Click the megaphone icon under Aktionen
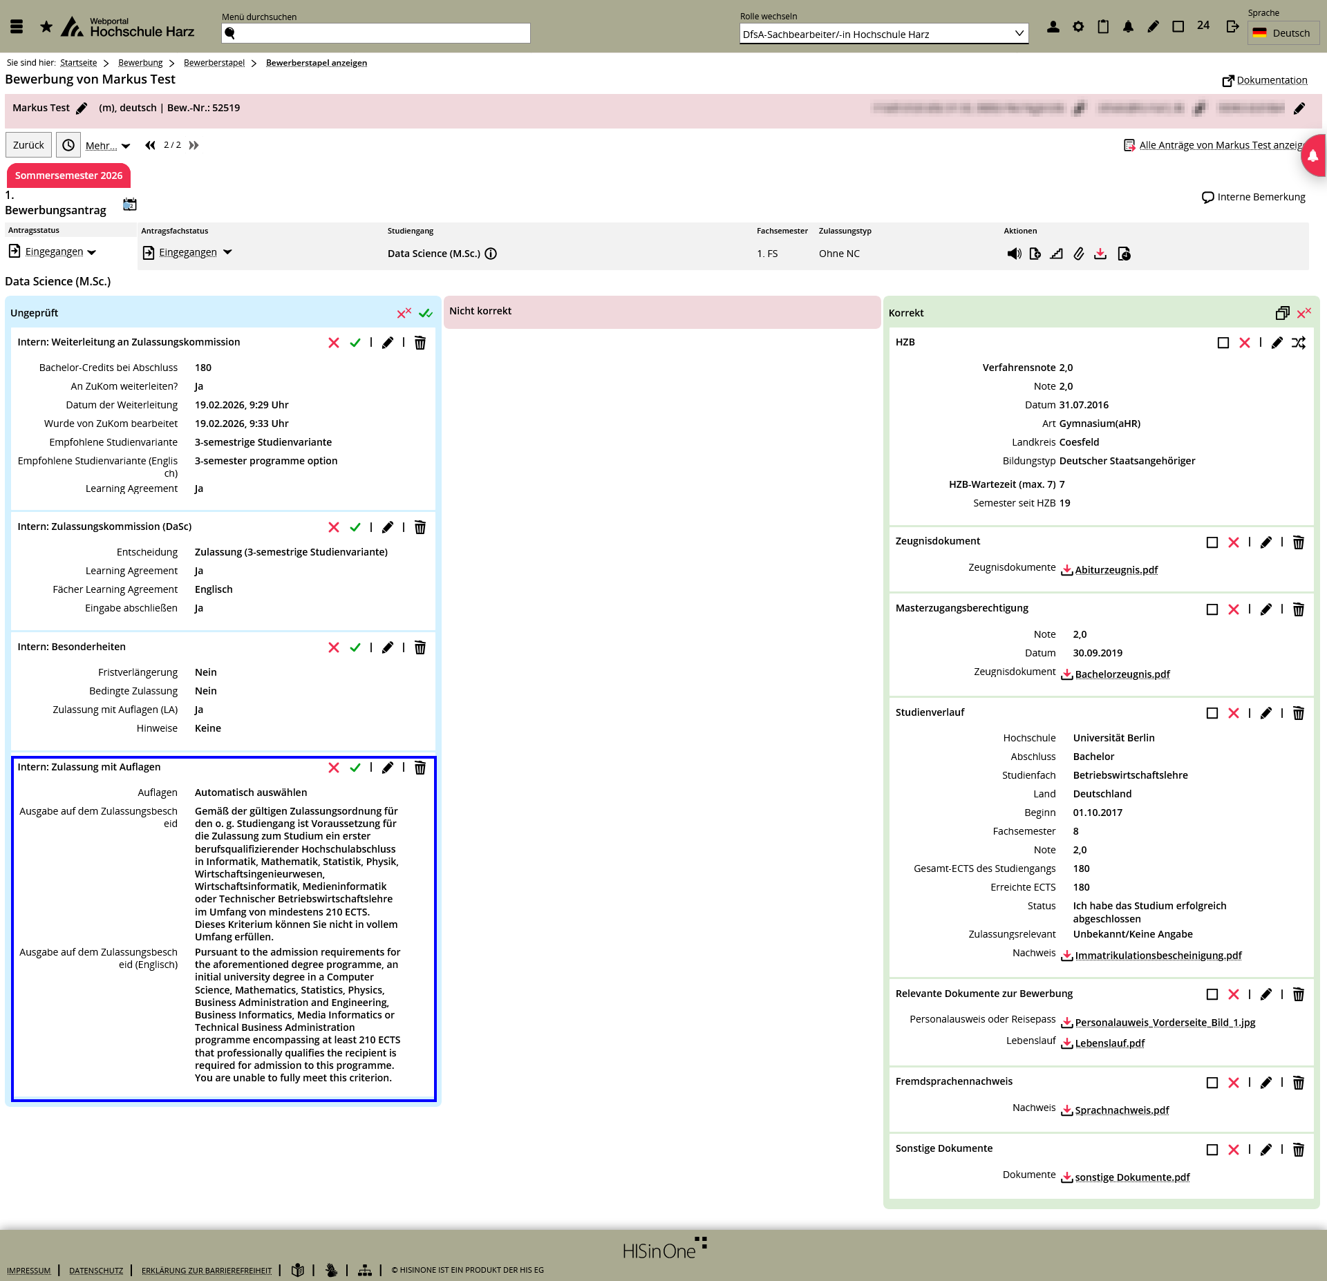 (1014, 254)
